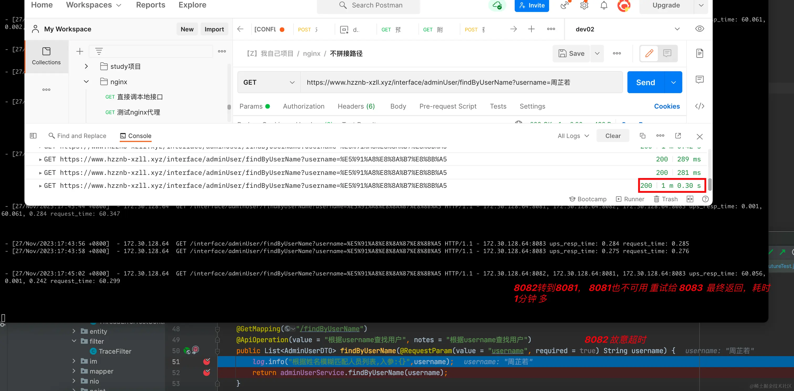
Task: Copy console logs icon
Action: click(643, 136)
